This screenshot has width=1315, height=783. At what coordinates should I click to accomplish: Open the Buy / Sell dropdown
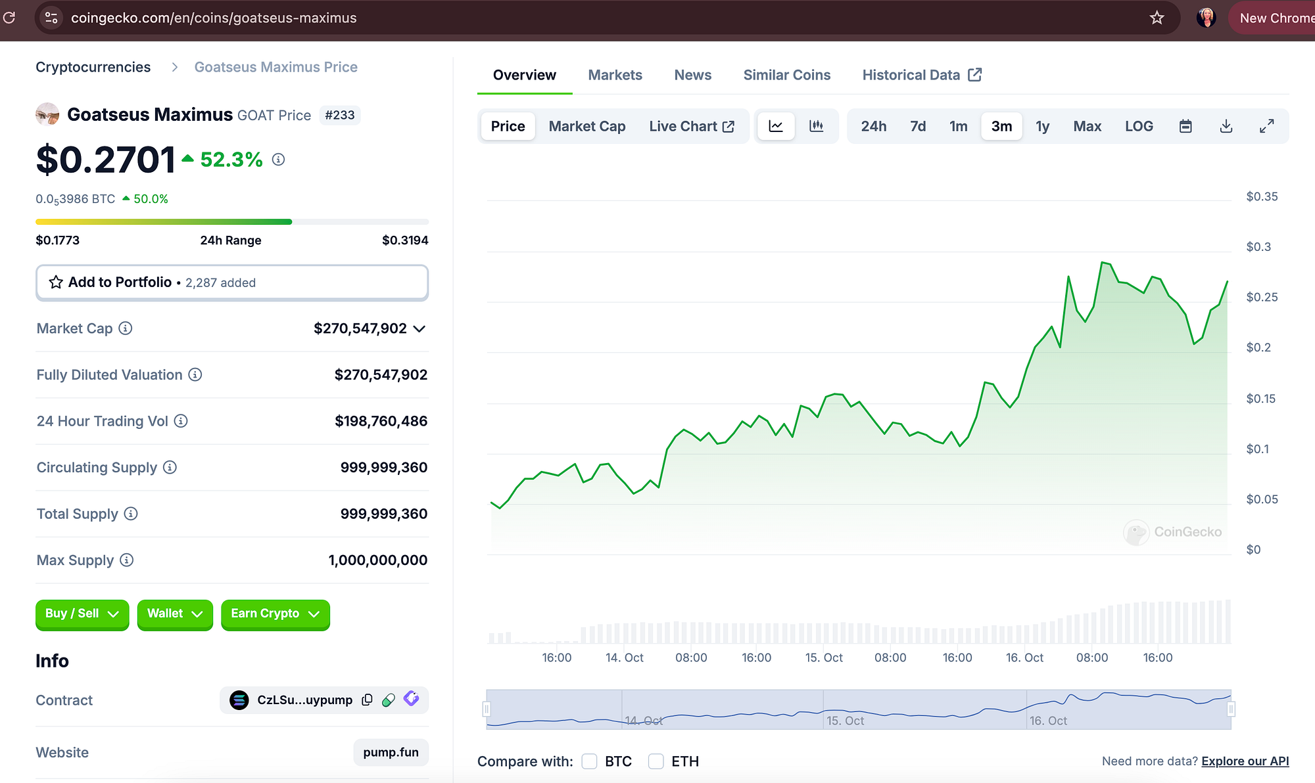(82, 614)
